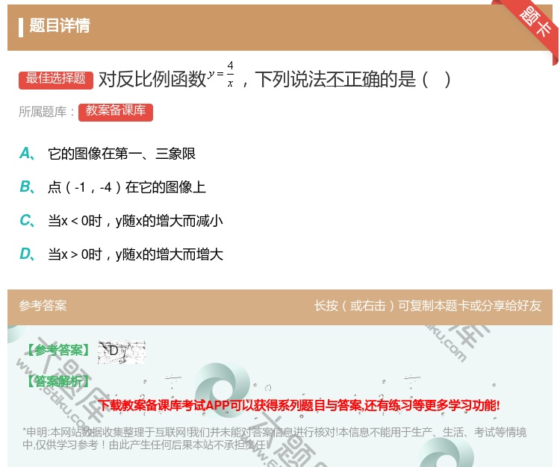Screen dimensions: 560x467
Task: Open the 教案备课库 question bank link
Action: [x=116, y=112]
